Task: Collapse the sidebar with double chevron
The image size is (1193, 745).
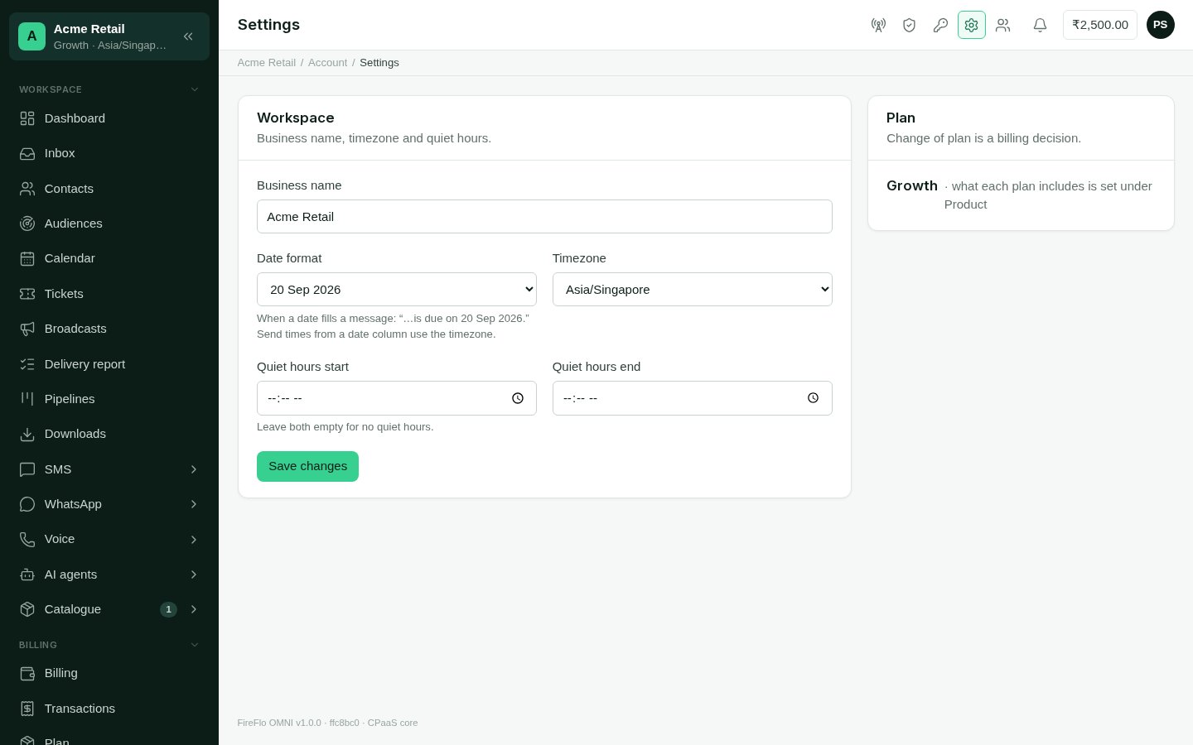Action: coord(188,36)
